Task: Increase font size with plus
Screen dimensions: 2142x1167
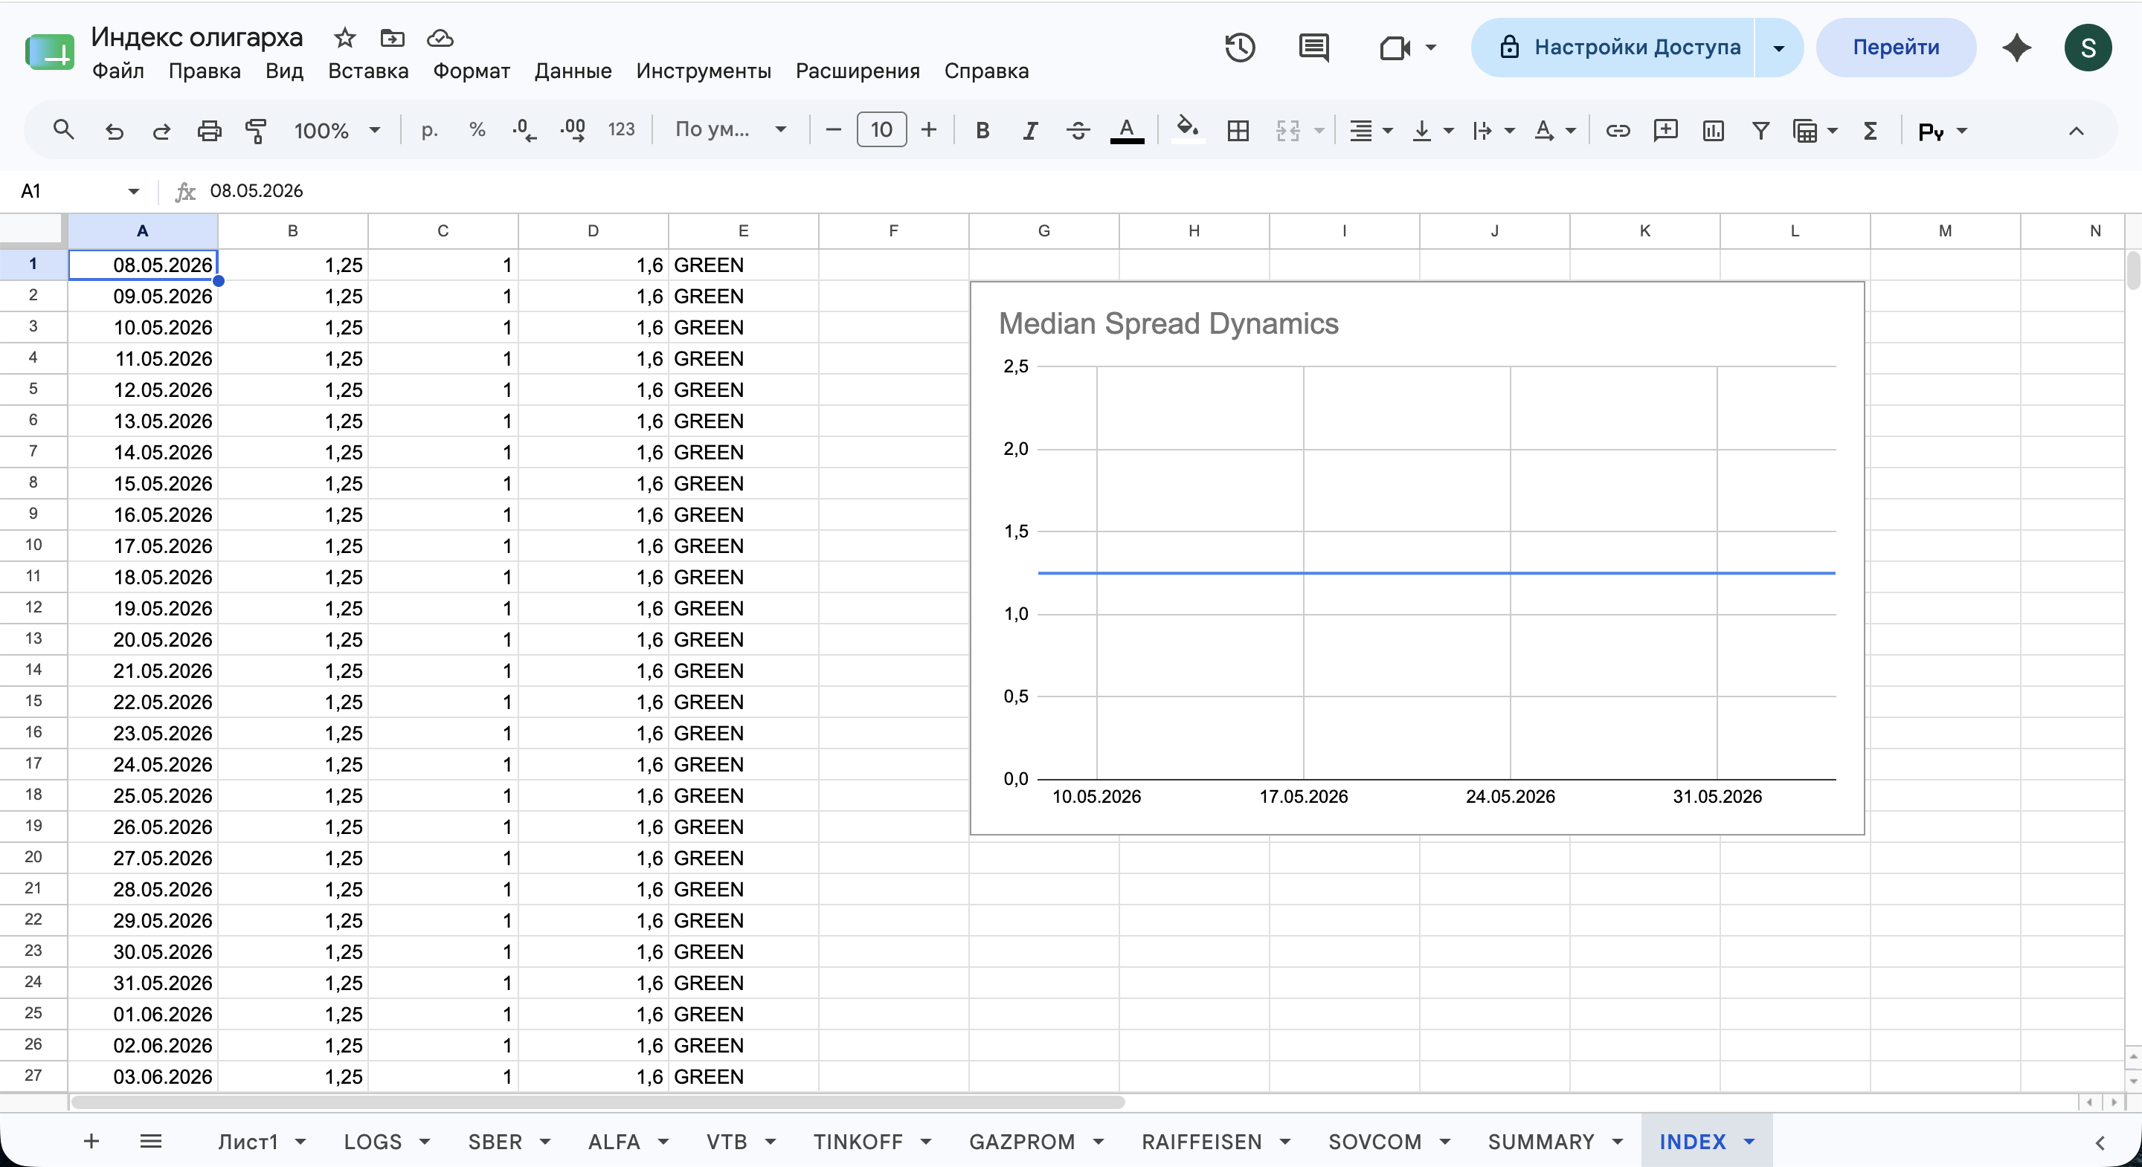Action: [x=929, y=129]
